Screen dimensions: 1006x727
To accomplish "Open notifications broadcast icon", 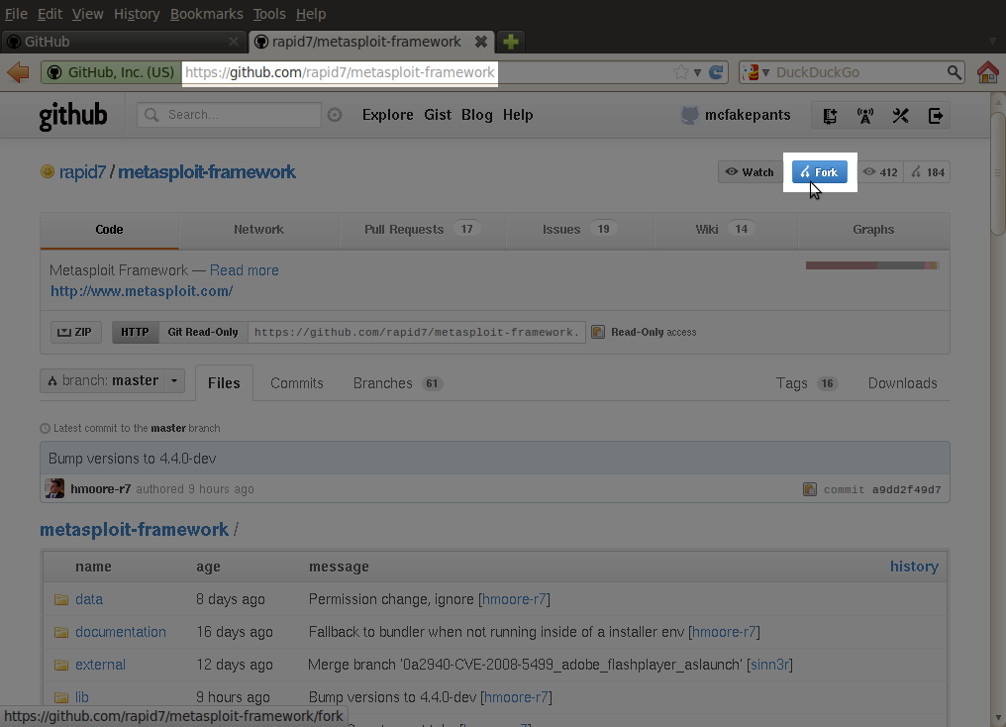I will [x=864, y=116].
